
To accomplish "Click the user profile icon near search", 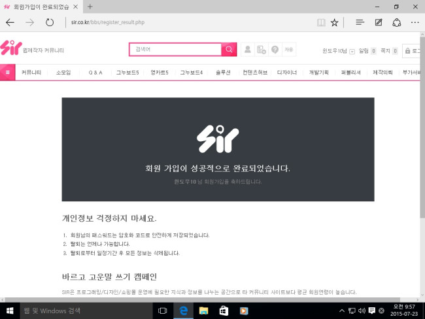I will coord(248,50).
